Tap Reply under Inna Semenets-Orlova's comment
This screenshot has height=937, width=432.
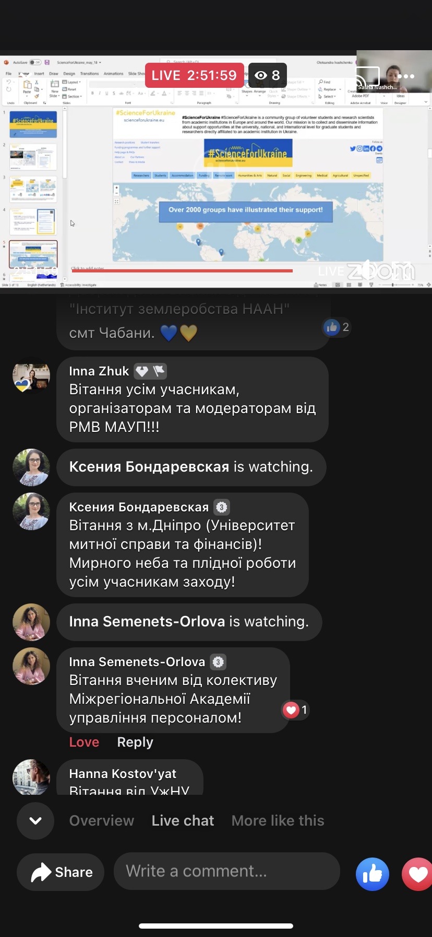[135, 742]
